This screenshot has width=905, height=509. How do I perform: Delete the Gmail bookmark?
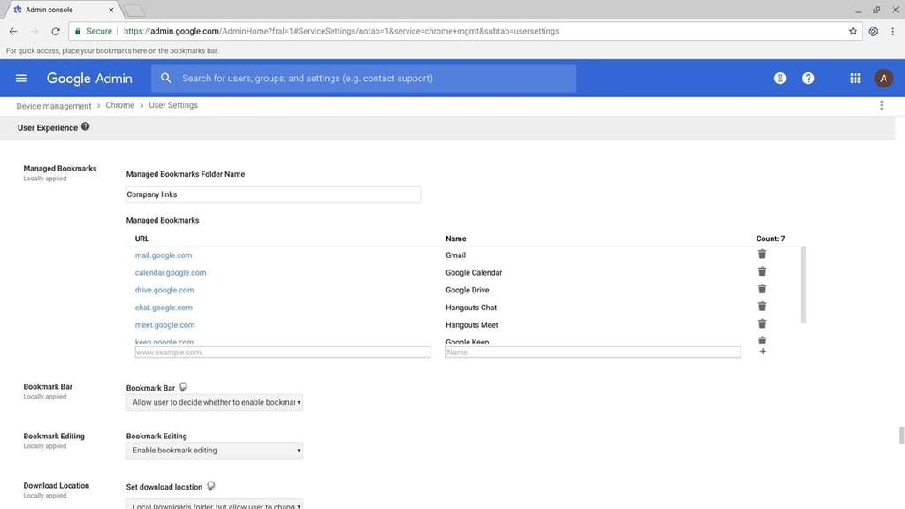tap(762, 254)
